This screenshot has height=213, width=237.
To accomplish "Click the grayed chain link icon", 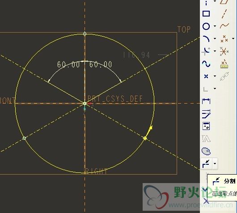I will click(x=224, y=76).
